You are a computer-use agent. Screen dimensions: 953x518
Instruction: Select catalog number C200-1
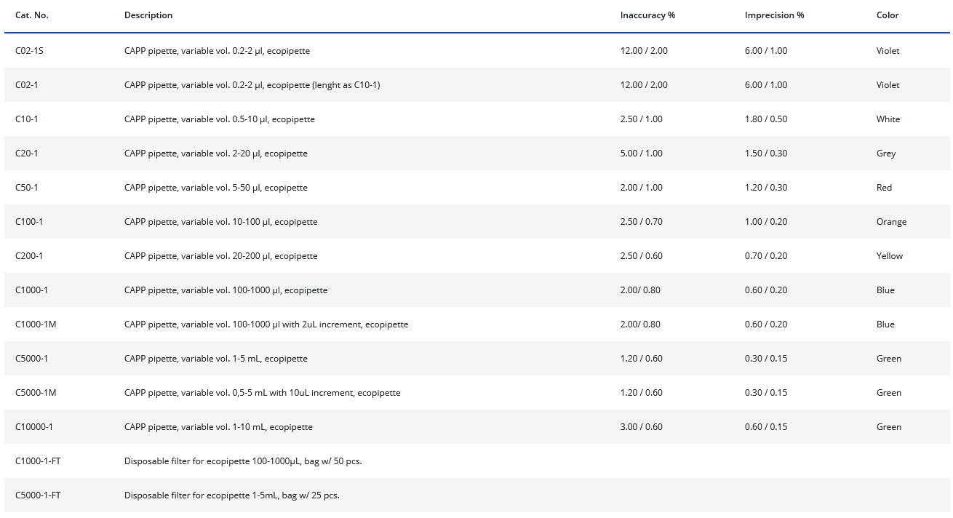click(29, 256)
